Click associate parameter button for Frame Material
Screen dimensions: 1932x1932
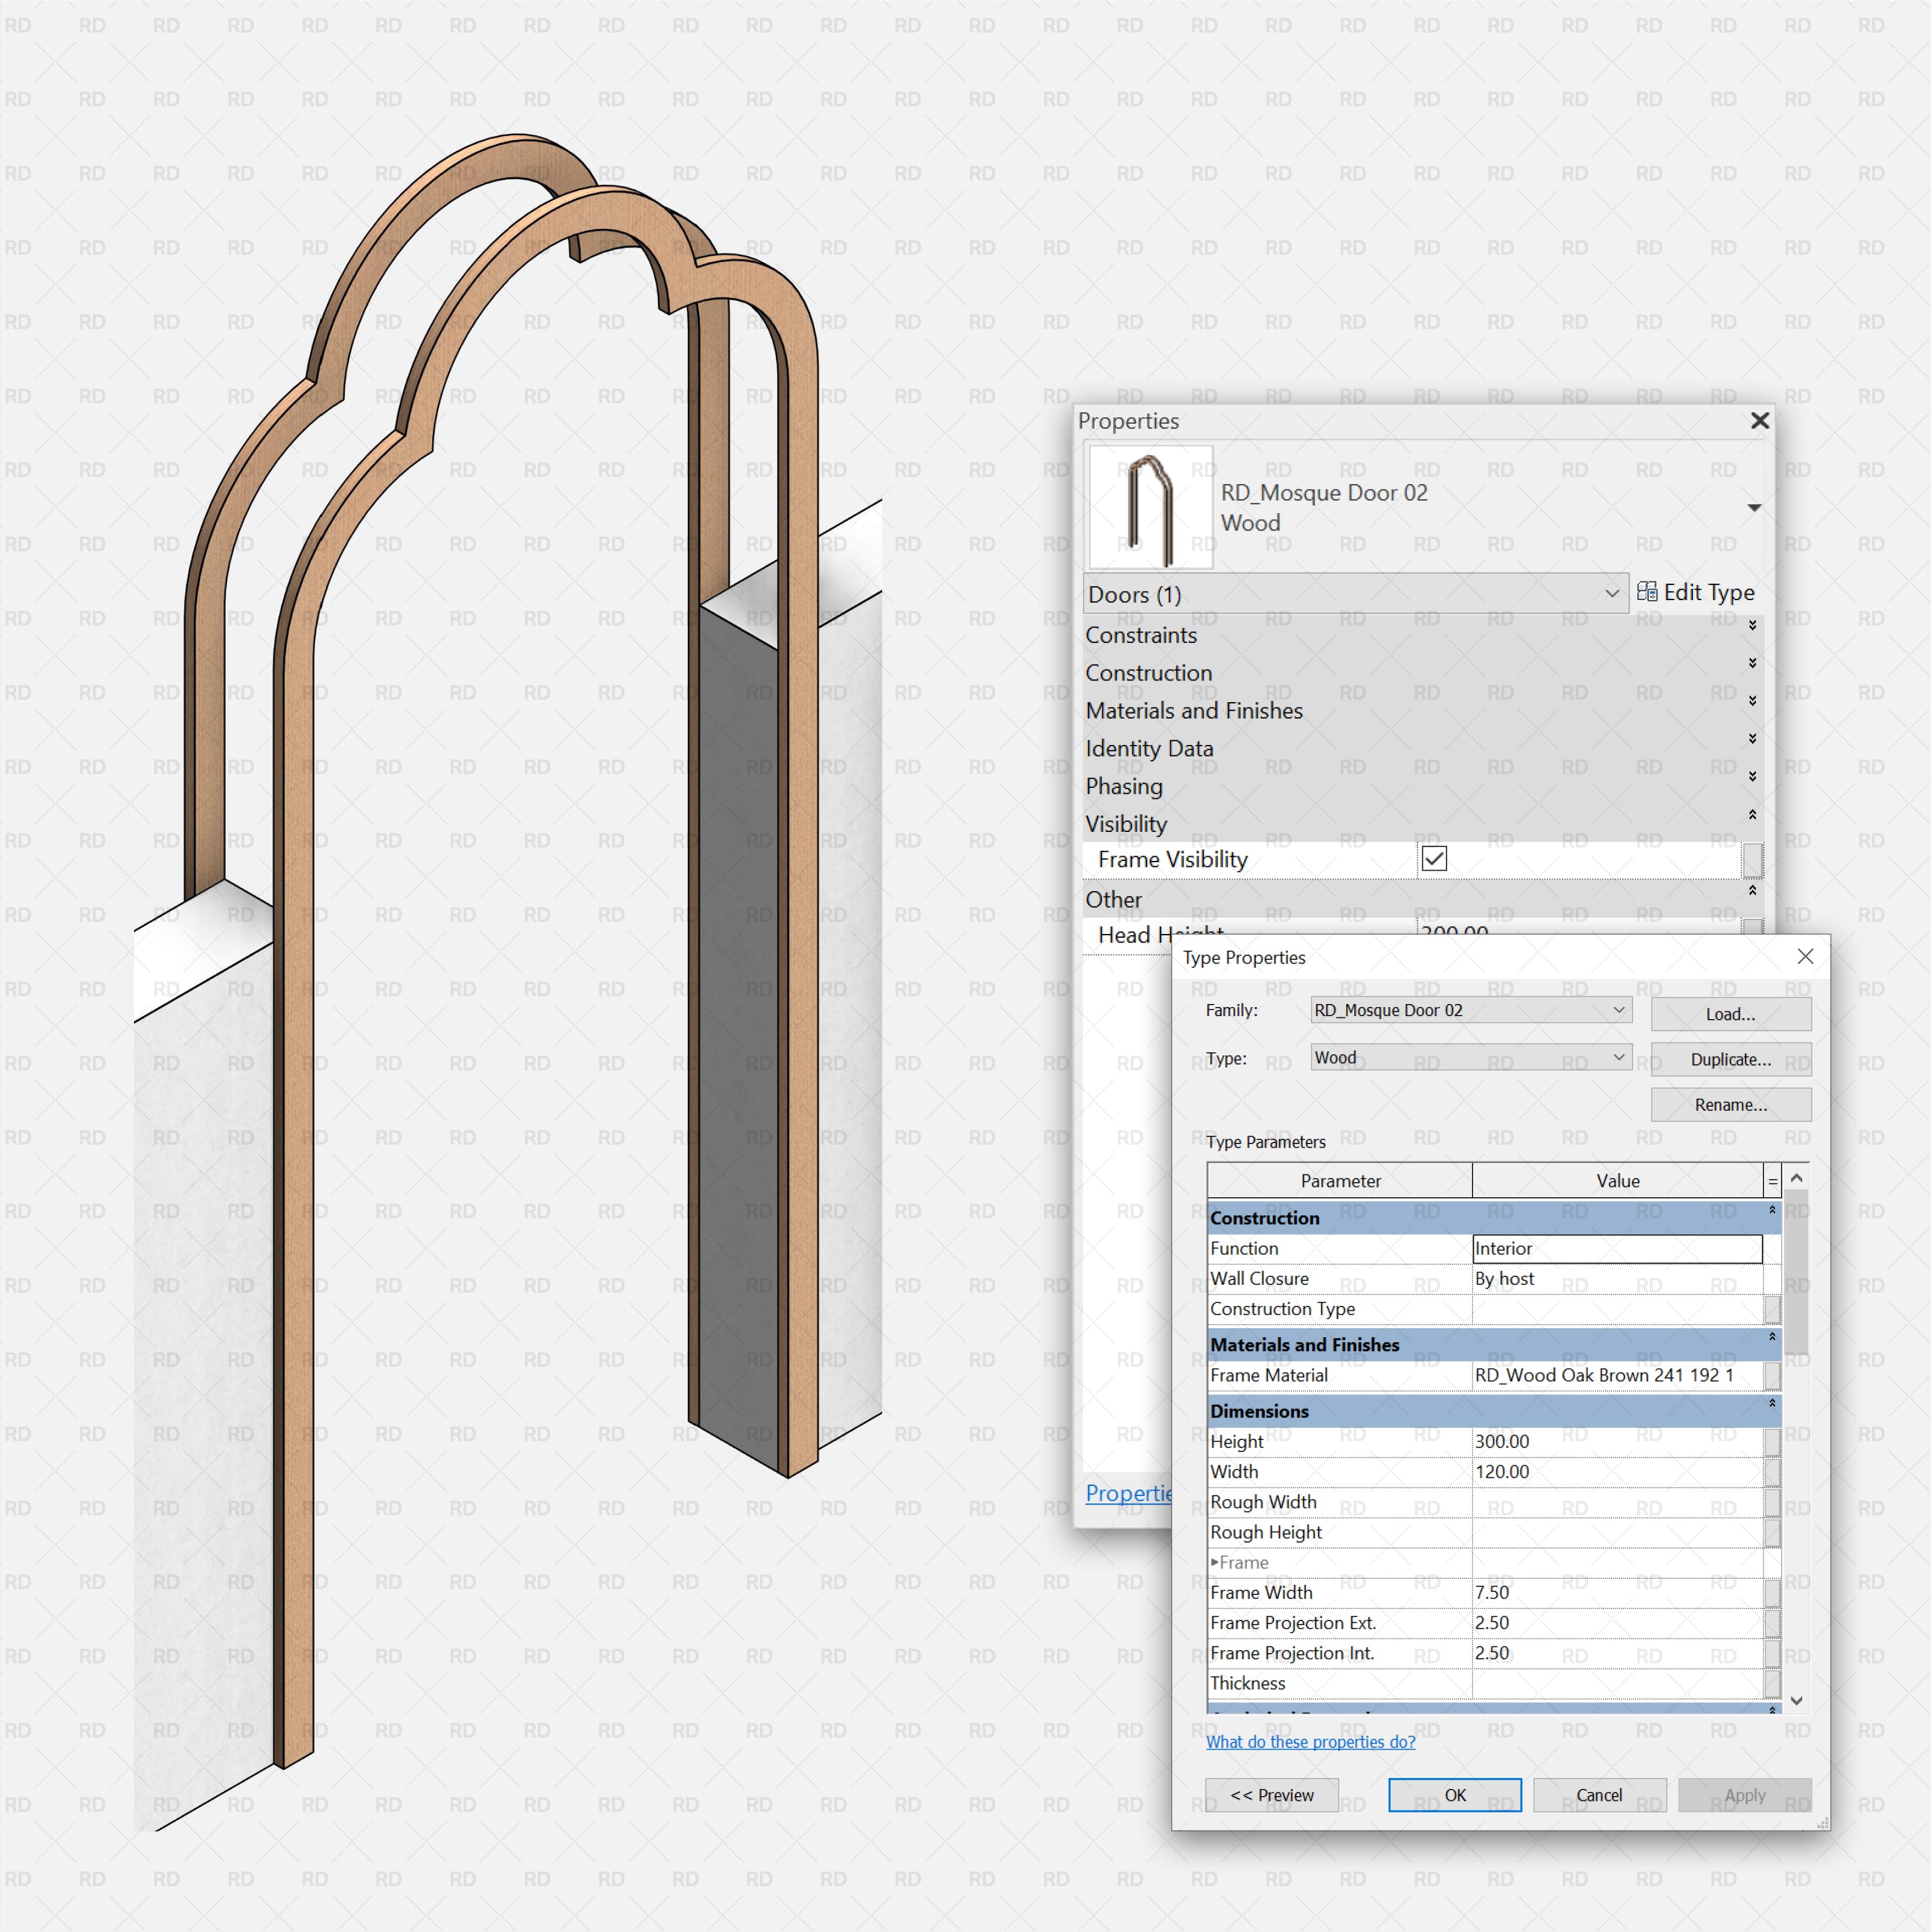pos(1772,1376)
